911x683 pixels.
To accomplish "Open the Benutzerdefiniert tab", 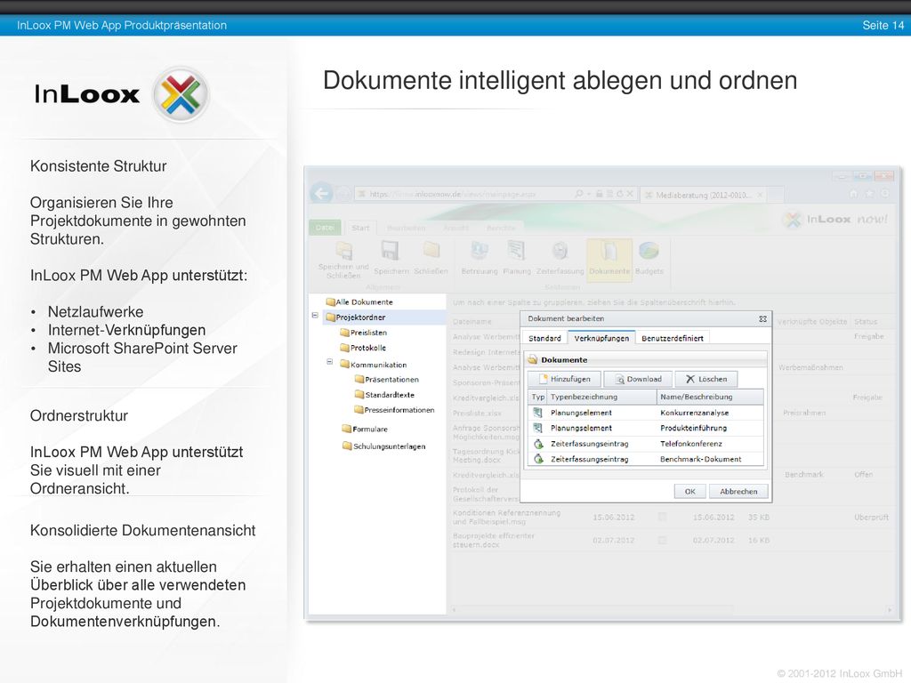I will pyautogui.click(x=673, y=338).
